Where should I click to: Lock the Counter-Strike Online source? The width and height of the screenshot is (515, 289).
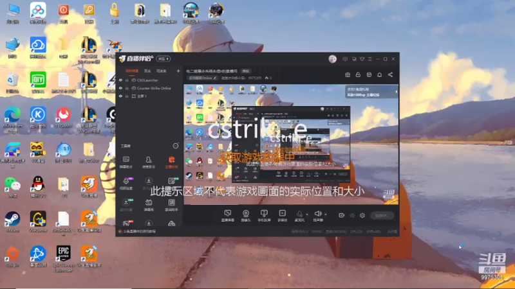pyautogui.click(x=127, y=88)
